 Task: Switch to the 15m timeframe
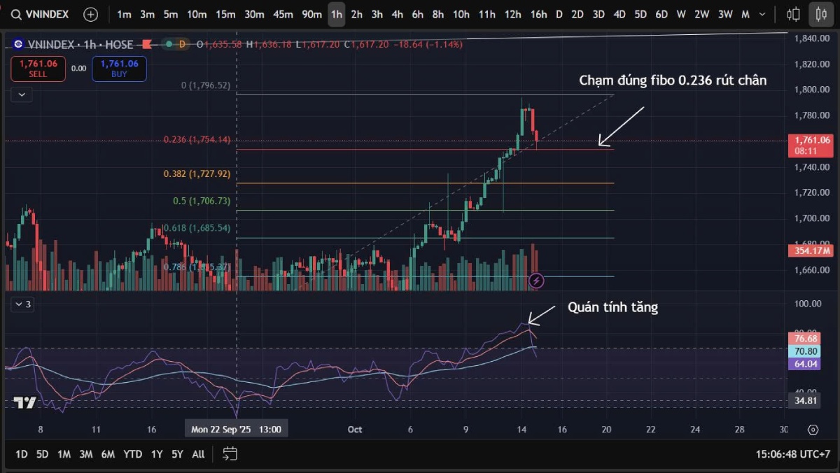(225, 14)
